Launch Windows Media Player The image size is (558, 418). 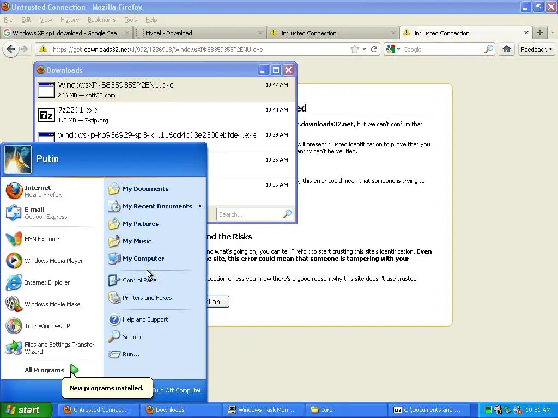click(x=53, y=261)
